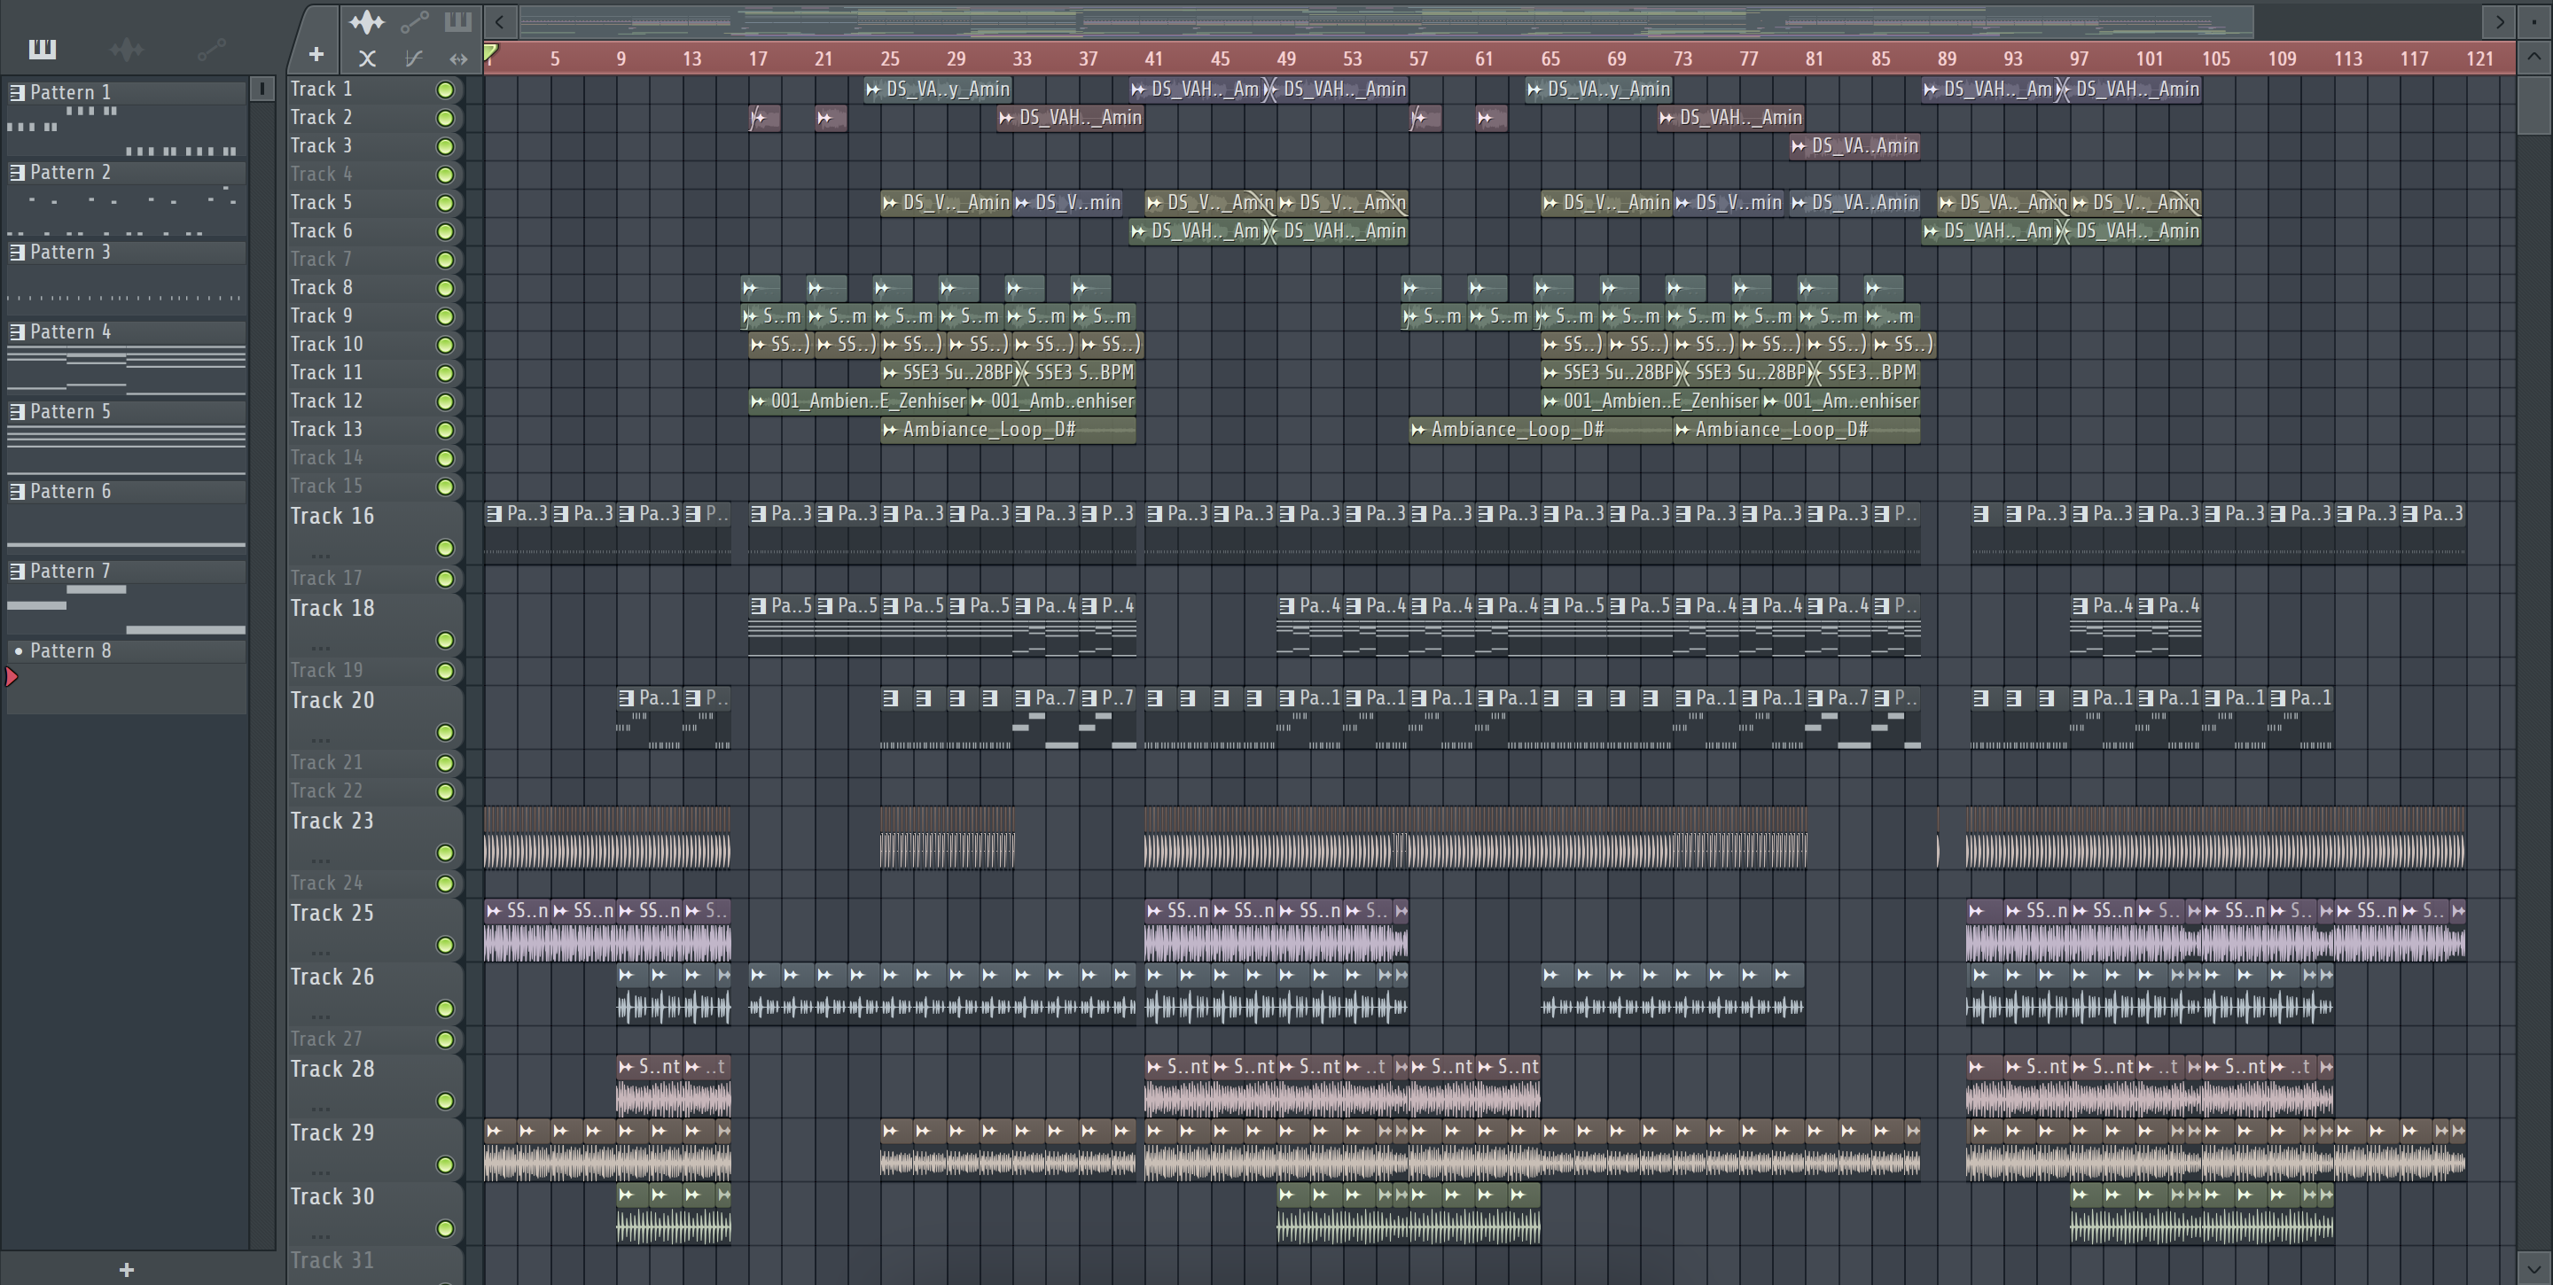Toggle Track 26 mute LED

[446, 1009]
